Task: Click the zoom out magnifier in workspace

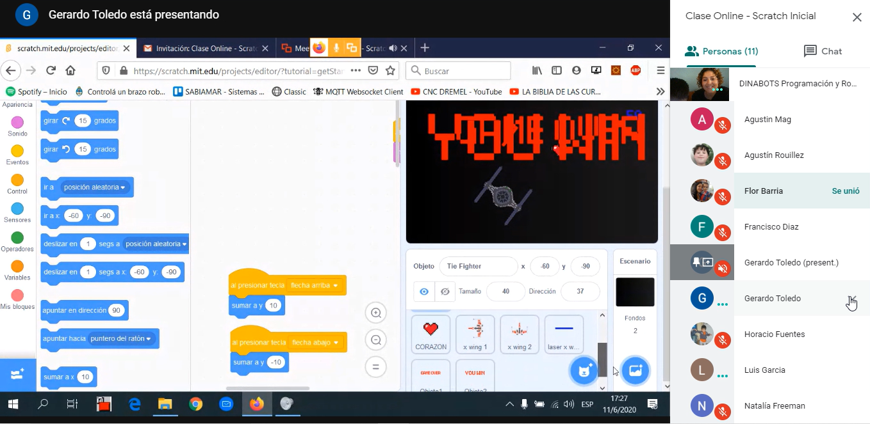Action: click(x=376, y=340)
